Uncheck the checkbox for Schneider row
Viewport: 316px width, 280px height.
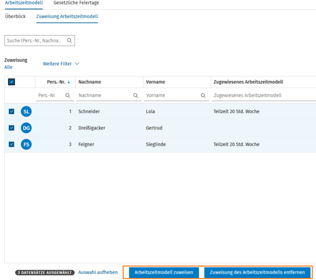11,111
